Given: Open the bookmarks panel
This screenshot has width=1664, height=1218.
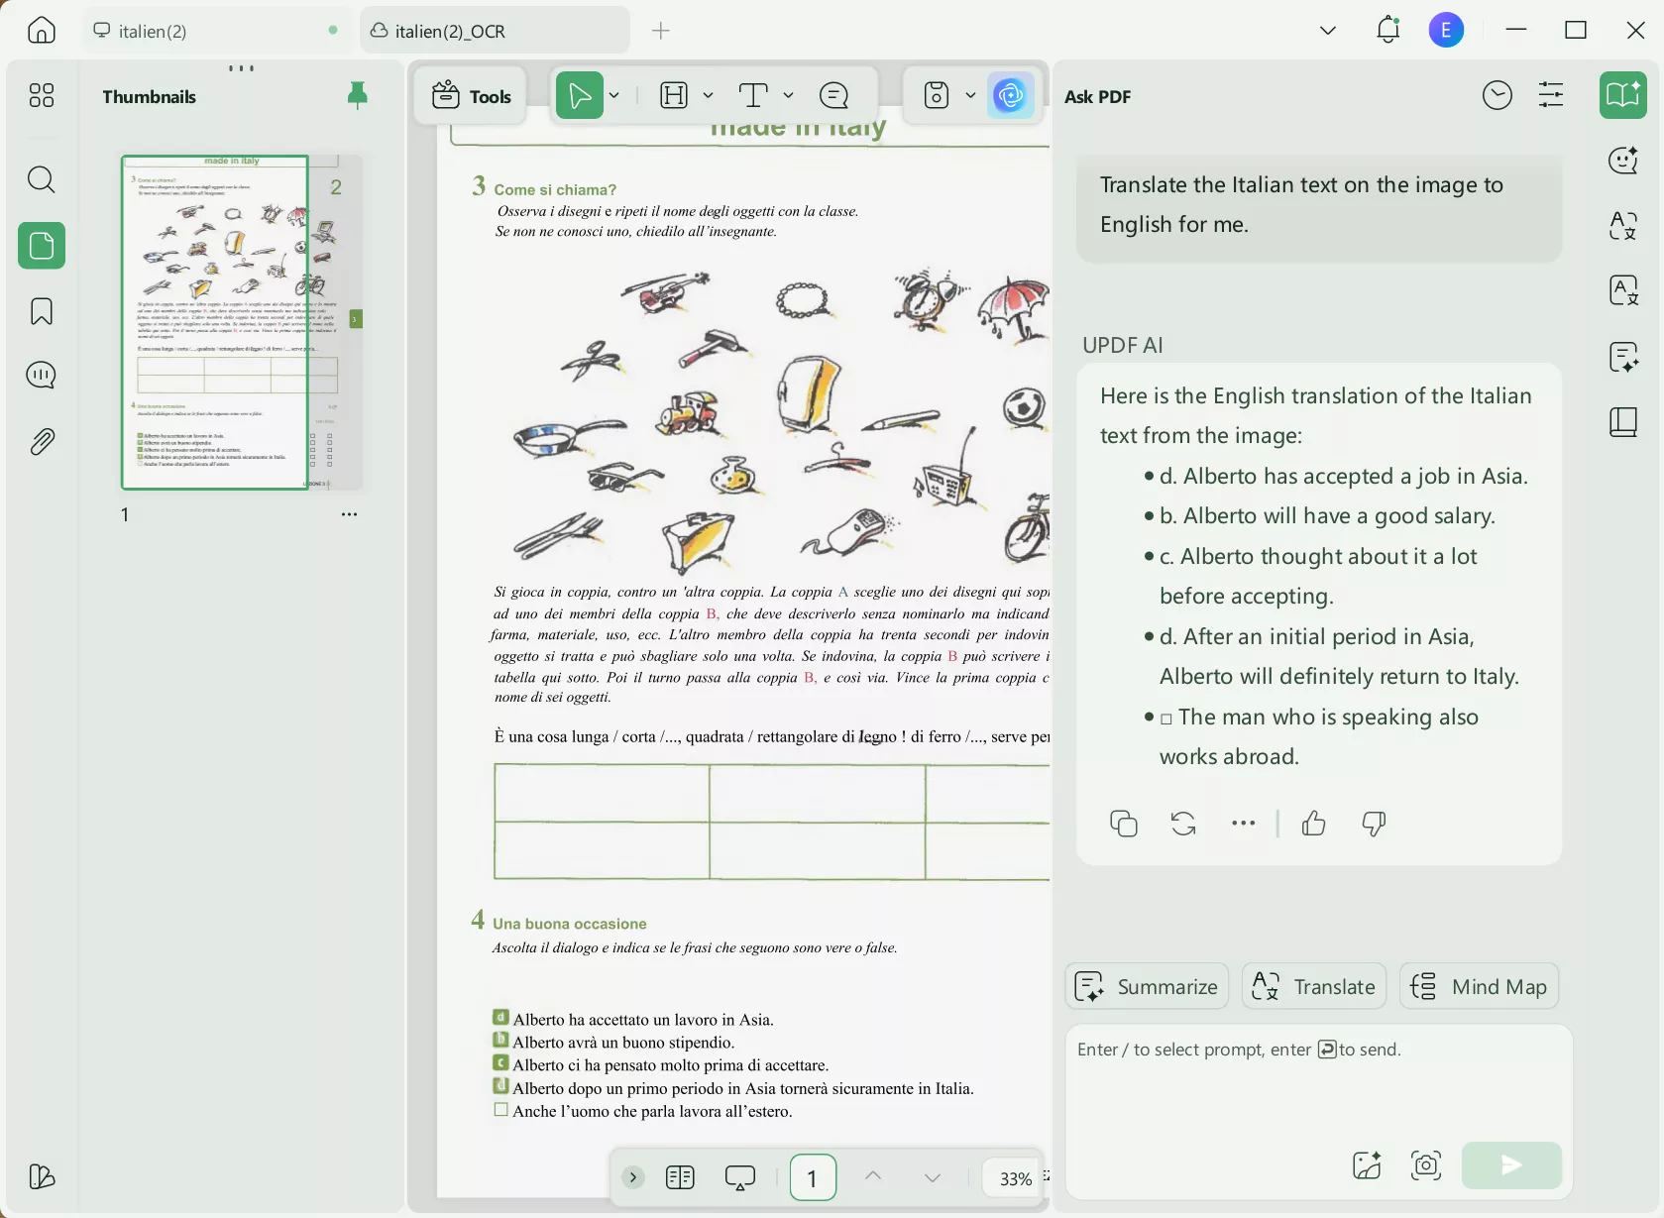Looking at the screenshot, I should click(41, 311).
